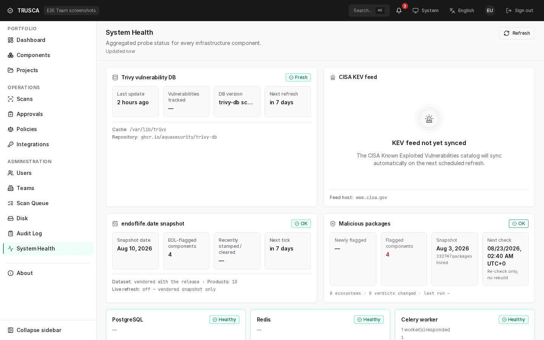Click the circular refresh icon in Refresh button

pos(507,33)
